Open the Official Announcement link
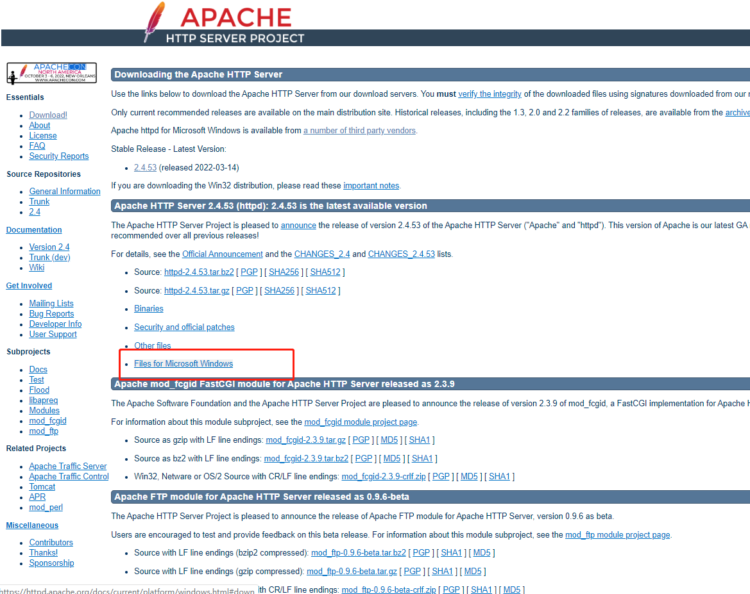750x594 pixels. click(x=223, y=254)
